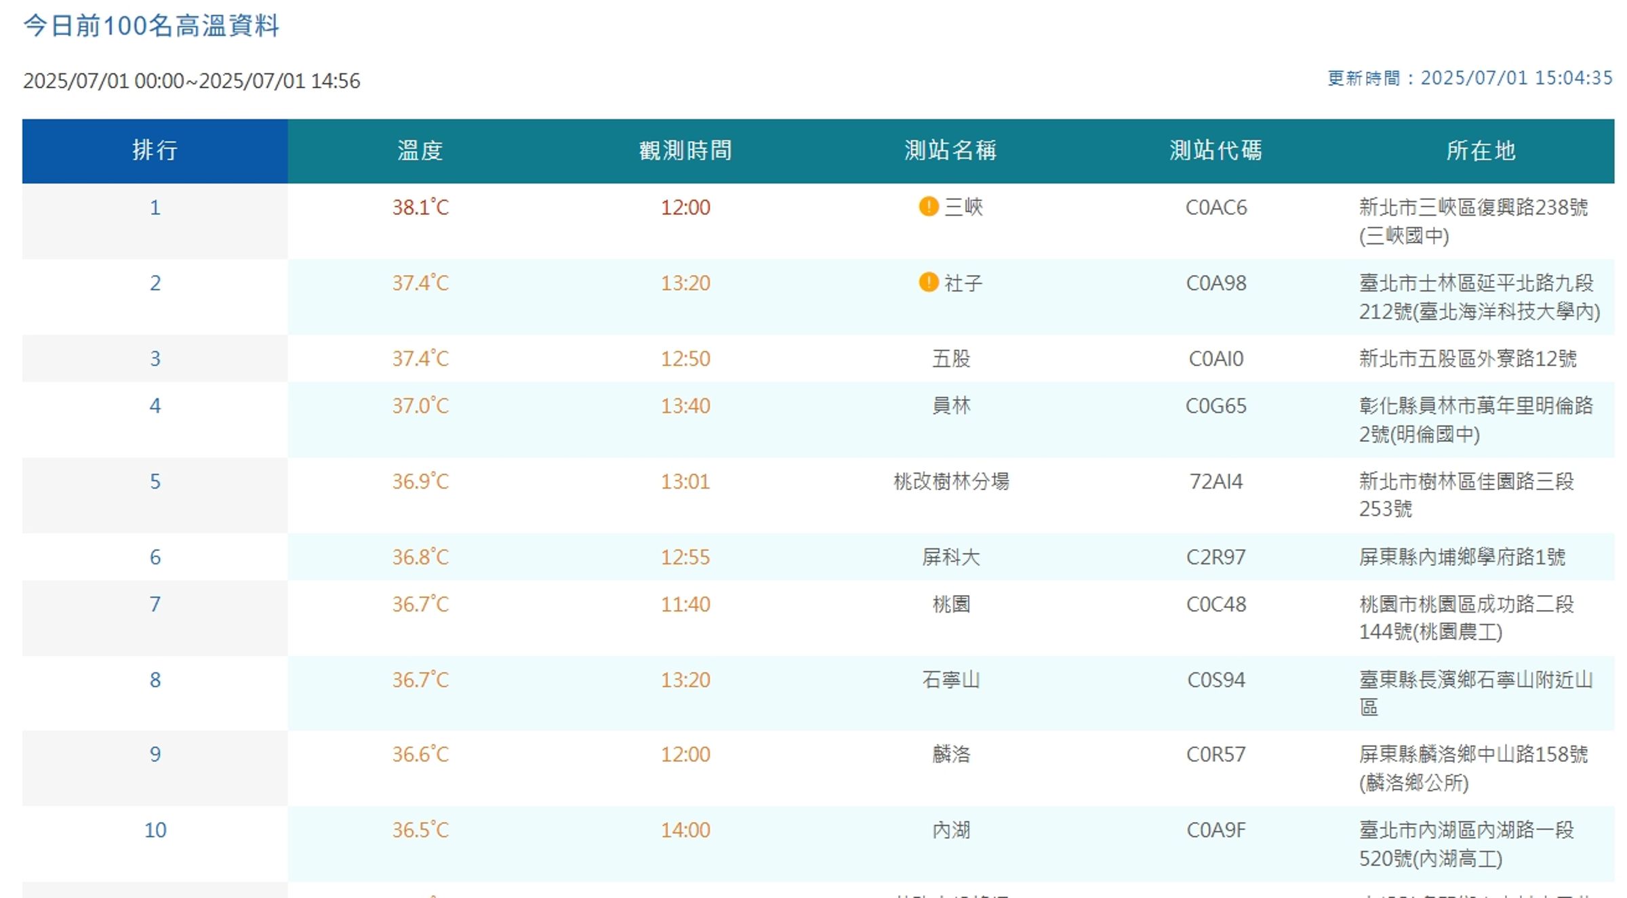Viewport: 1627px width, 898px height.
Task: Select the 36.9°C temperature cell
Action: click(420, 482)
